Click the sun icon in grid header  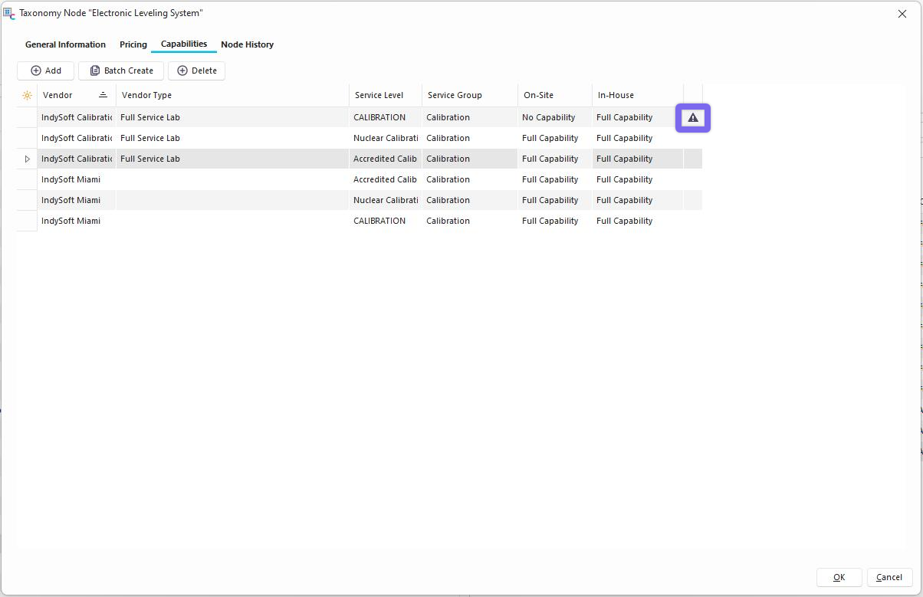click(27, 96)
